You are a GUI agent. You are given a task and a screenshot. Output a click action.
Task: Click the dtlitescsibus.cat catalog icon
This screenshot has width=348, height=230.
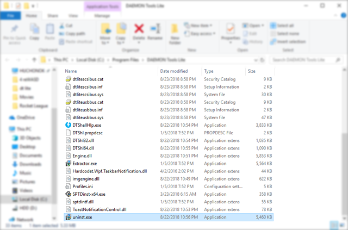pos(68,79)
